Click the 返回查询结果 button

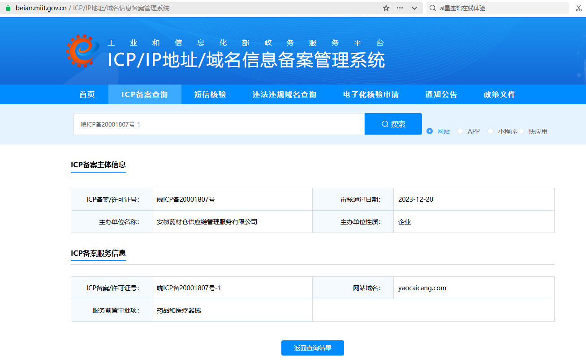coord(313,348)
